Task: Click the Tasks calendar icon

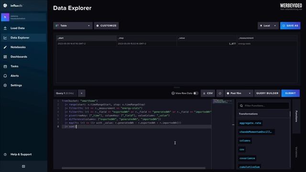Action: [x=5, y=66]
